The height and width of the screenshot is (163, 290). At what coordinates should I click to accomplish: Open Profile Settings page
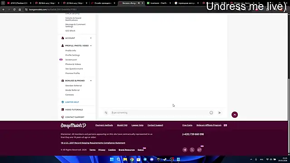pos(72,55)
